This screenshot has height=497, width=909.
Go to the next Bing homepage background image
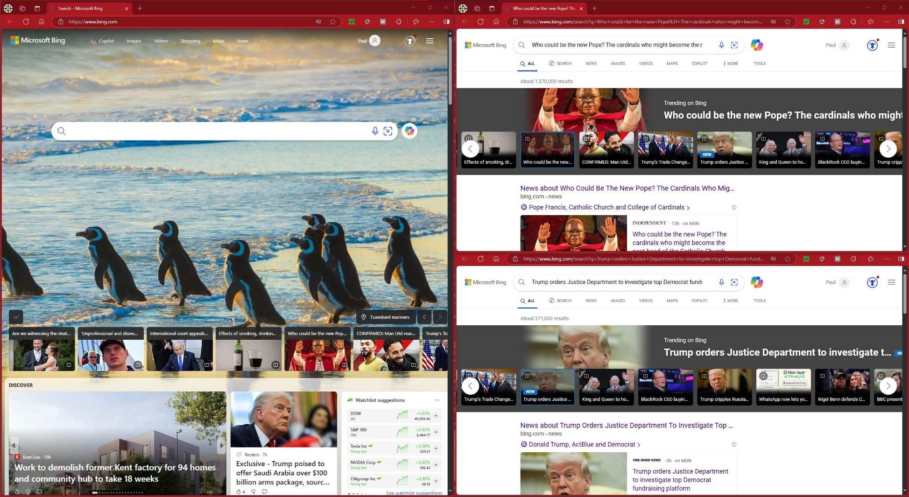pos(440,317)
